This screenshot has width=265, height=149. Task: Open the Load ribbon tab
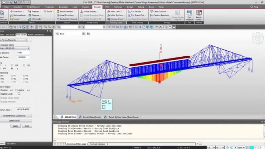(75, 7)
